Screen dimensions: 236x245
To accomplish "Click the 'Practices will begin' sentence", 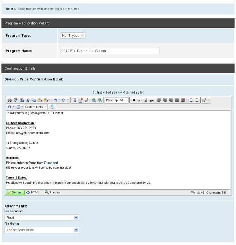I will tap(78, 183).
